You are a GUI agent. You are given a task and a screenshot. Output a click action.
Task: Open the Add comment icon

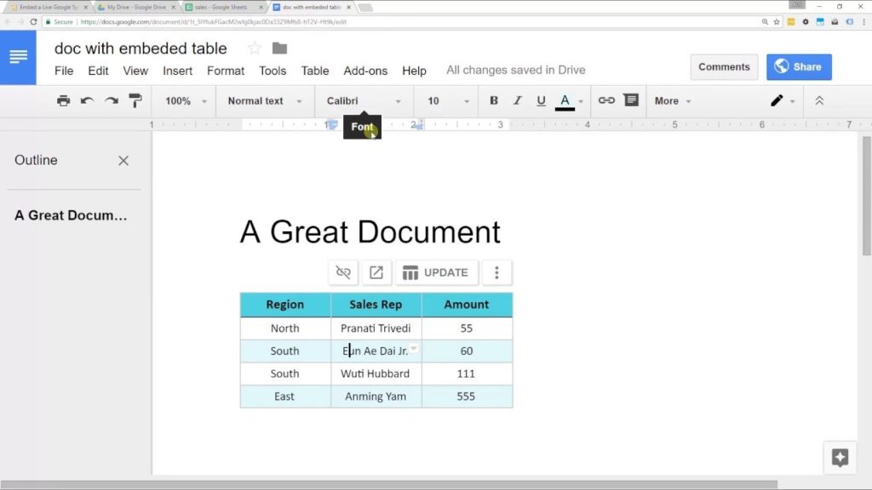coord(629,100)
